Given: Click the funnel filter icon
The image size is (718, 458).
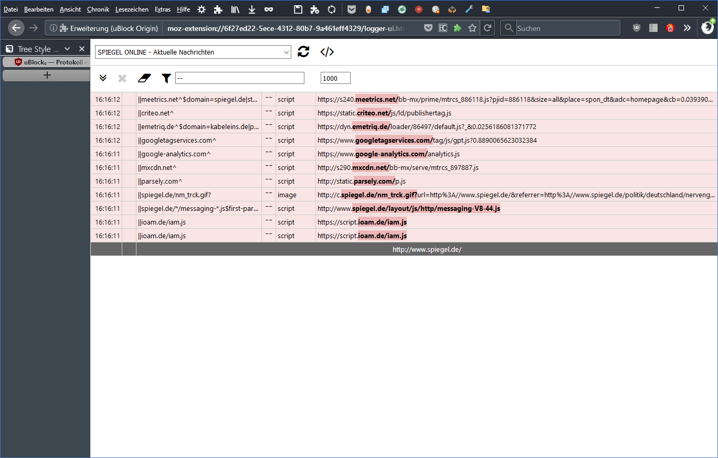Looking at the screenshot, I should tap(166, 78).
